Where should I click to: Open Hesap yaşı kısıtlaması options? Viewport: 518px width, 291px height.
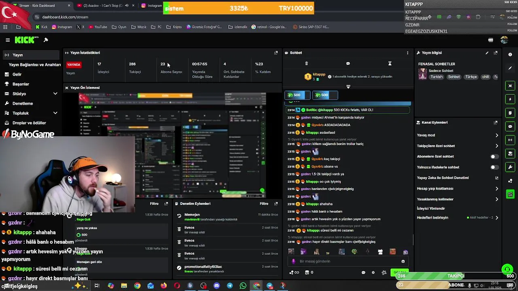[457, 189]
